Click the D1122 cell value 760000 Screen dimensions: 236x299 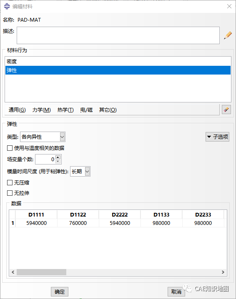click(78, 223)
